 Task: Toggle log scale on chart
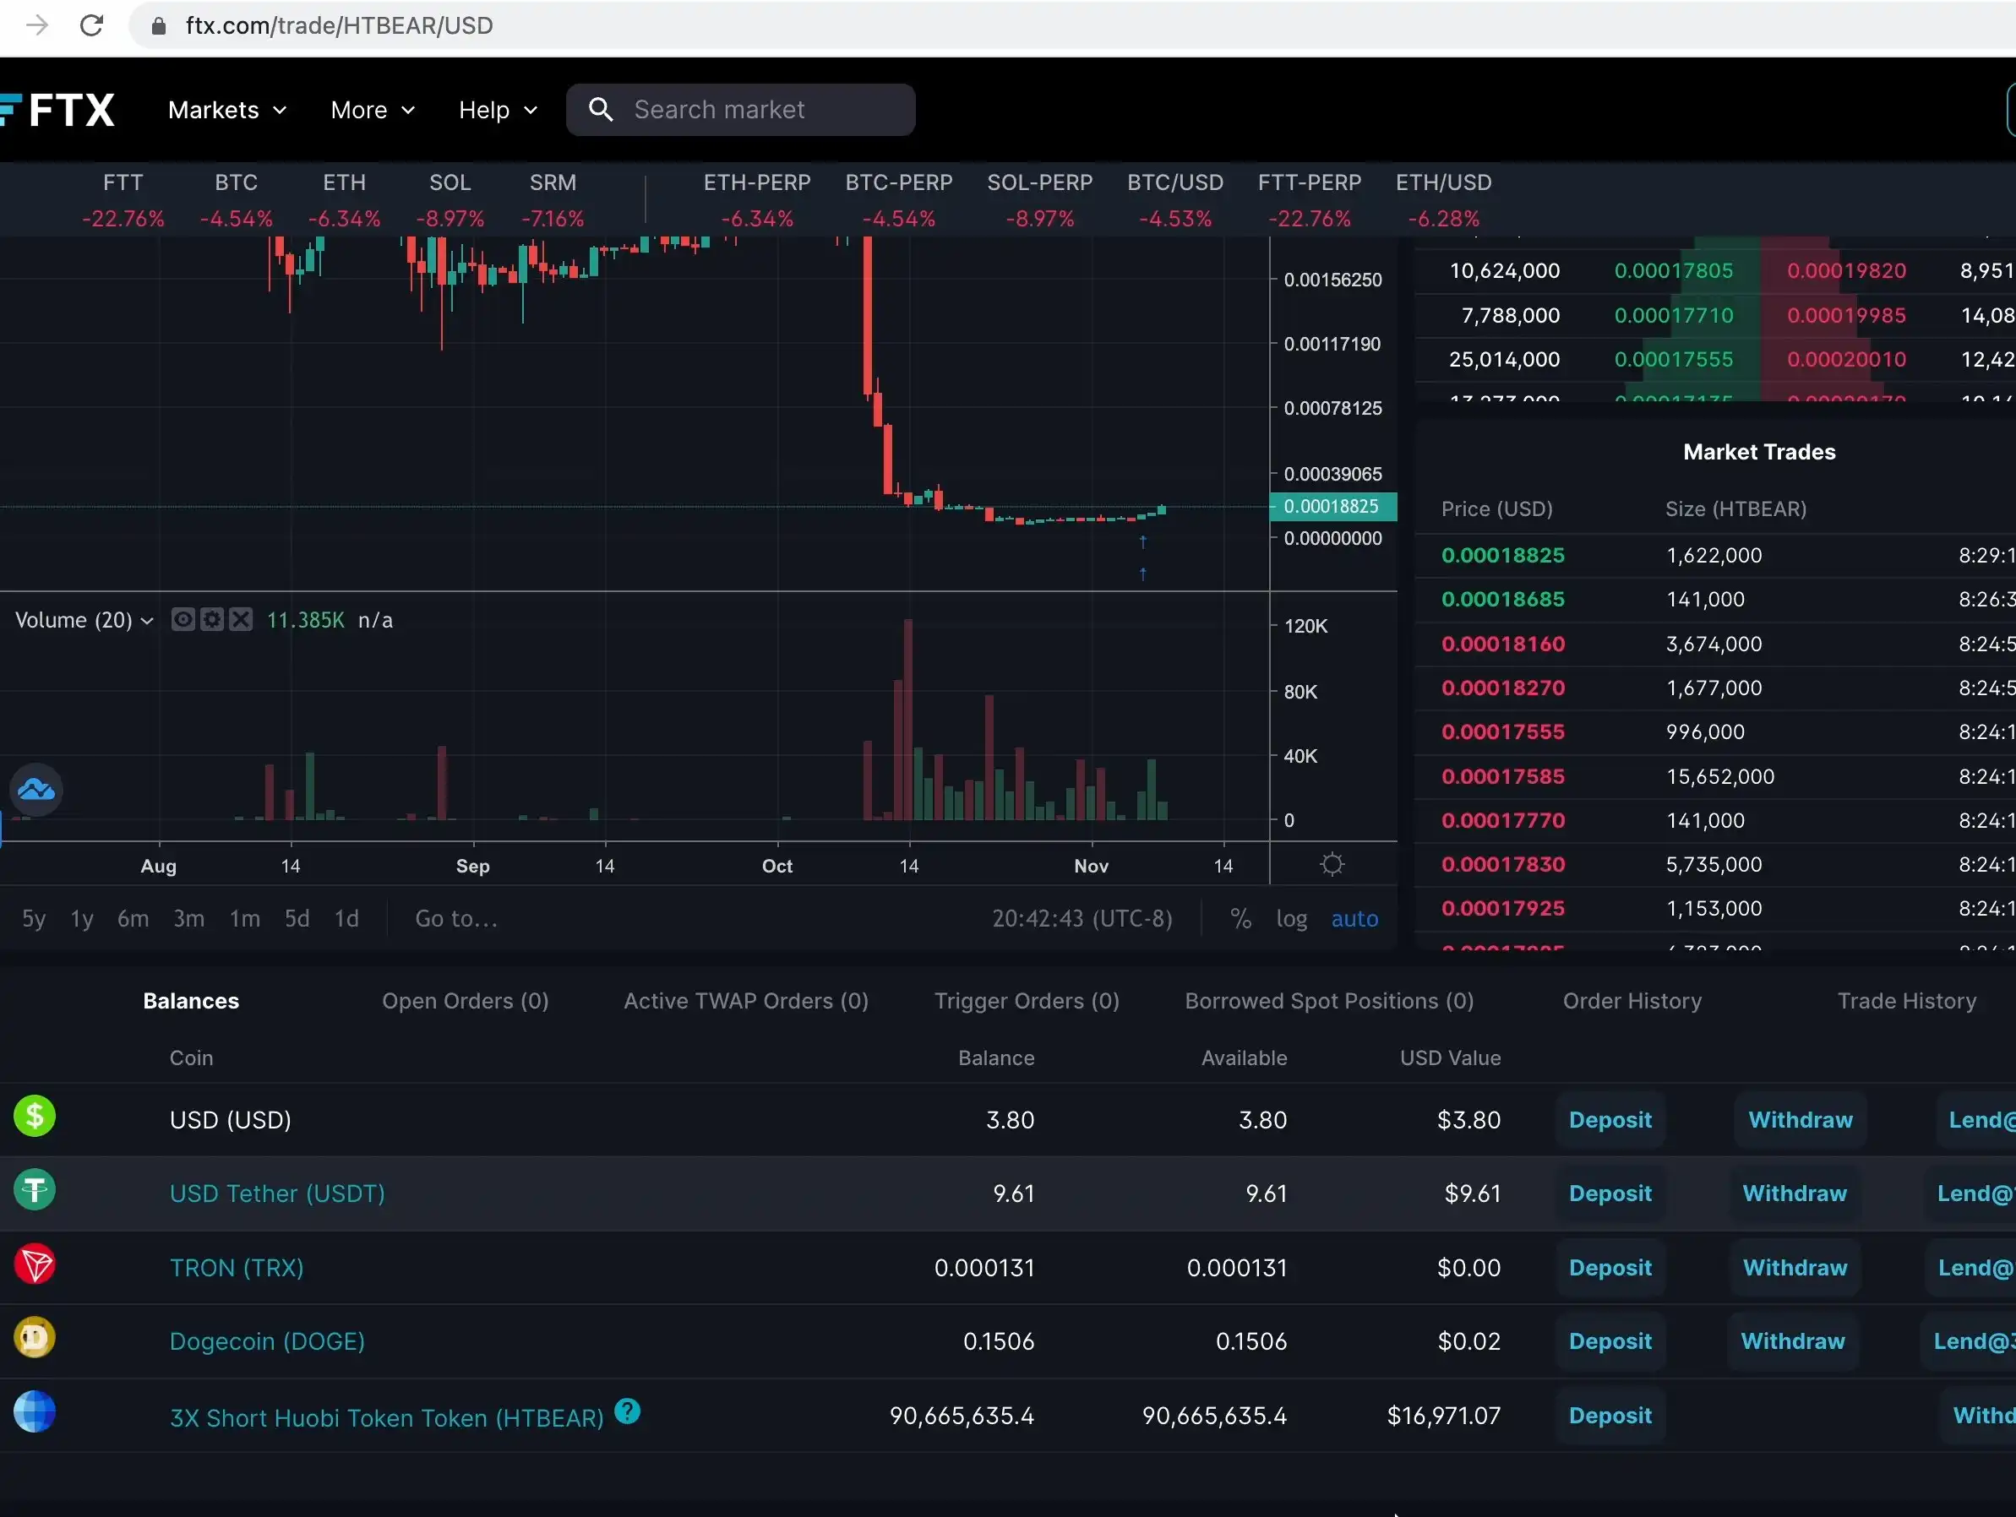(1291, 918)
